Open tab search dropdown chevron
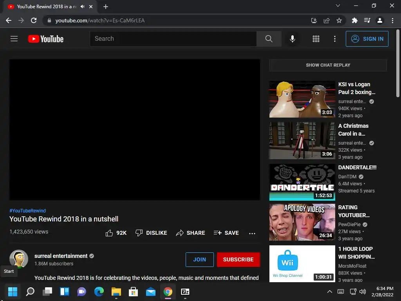Image resolution: width=401 pixels, height=301 pixels. (x=338, y=5)
